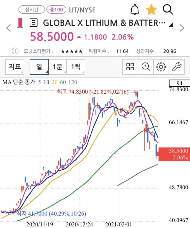Click the 48.7800 axis price label
This screenshot has width=190, height=228.
pos(179,187)
